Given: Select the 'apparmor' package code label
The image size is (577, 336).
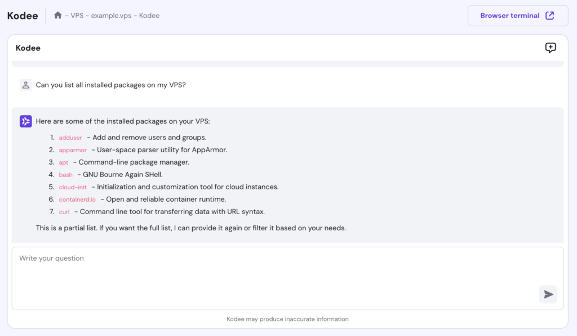Looking at the screenshot, I should coord(73,150).
